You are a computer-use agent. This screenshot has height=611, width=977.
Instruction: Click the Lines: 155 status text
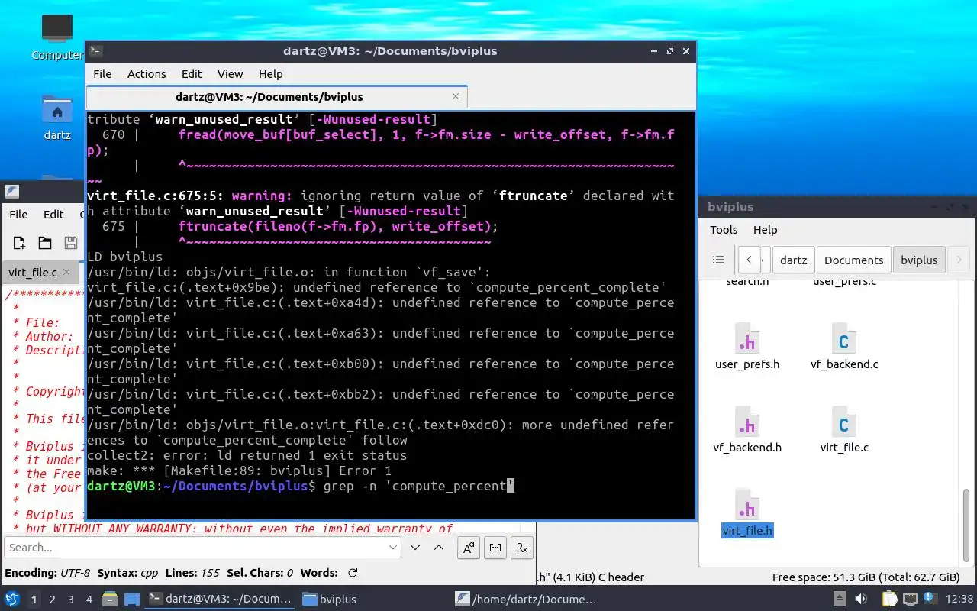pyautogui.click(x=192, y=573)
